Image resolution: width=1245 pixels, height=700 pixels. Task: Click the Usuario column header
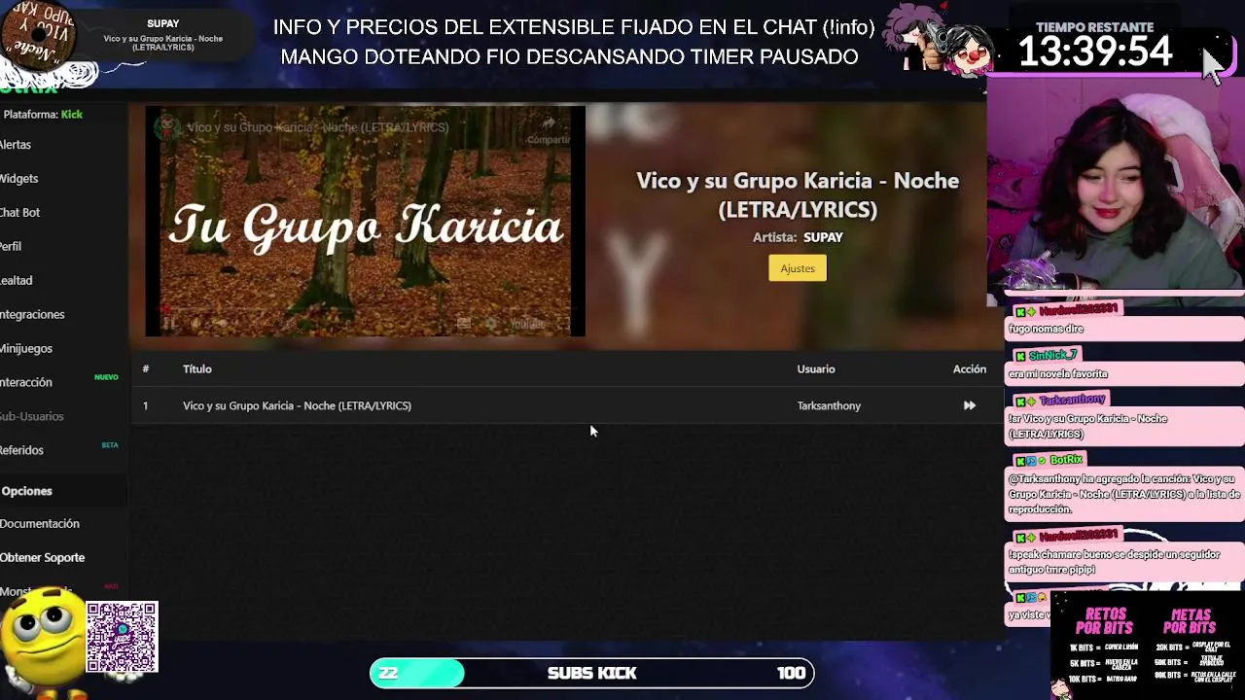[816, 369]
